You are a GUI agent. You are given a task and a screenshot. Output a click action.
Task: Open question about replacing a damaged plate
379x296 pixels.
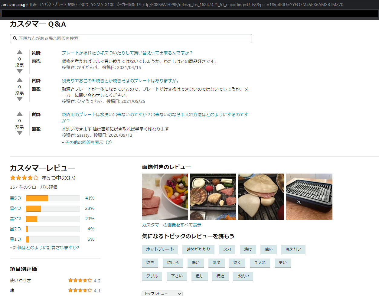127,53
